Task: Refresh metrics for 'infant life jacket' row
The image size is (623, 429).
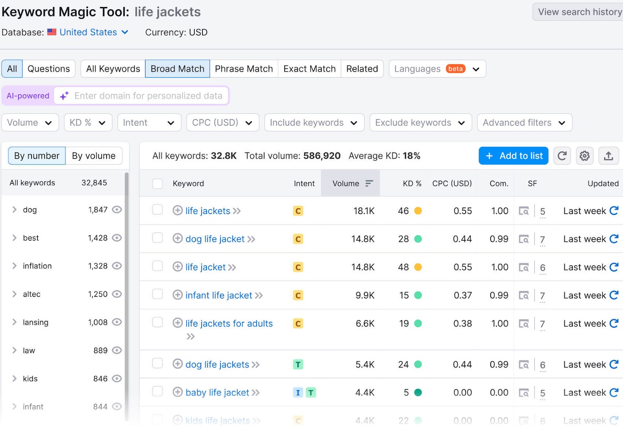Action: pos(614,295)
